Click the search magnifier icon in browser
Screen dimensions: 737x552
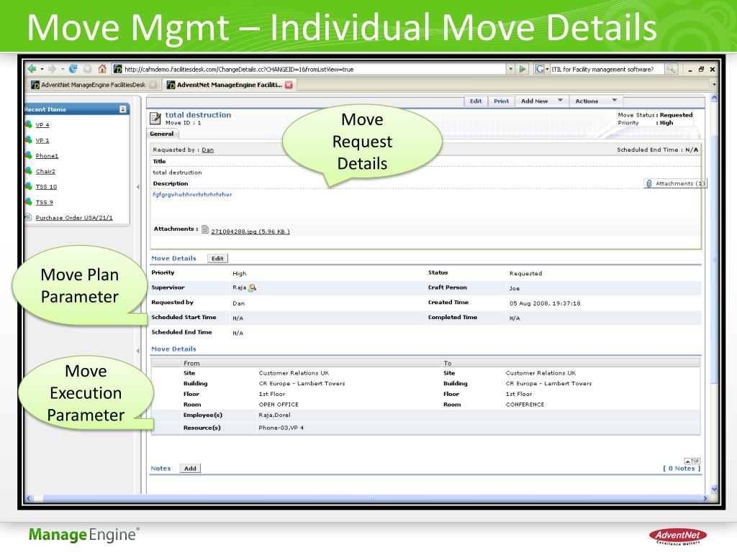tap(672, 69)
